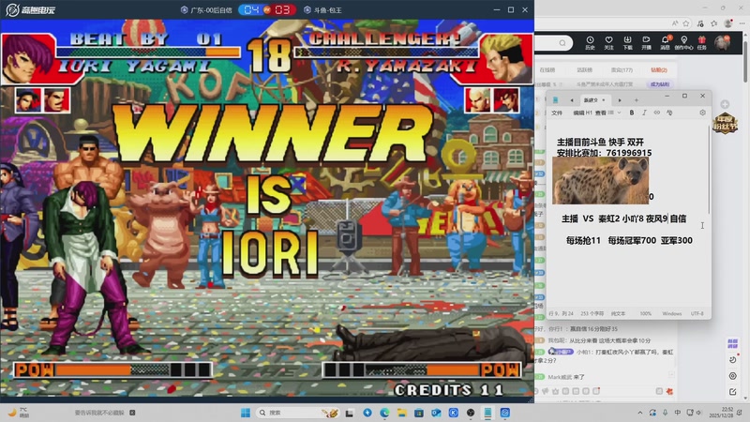Open Windows Start button
The image size is (750, 422).
point(246,413)
